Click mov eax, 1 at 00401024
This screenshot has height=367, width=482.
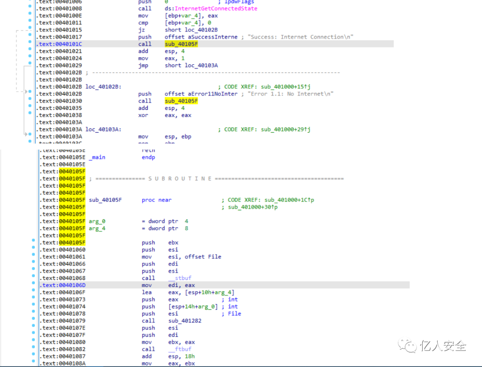[162, 58]
